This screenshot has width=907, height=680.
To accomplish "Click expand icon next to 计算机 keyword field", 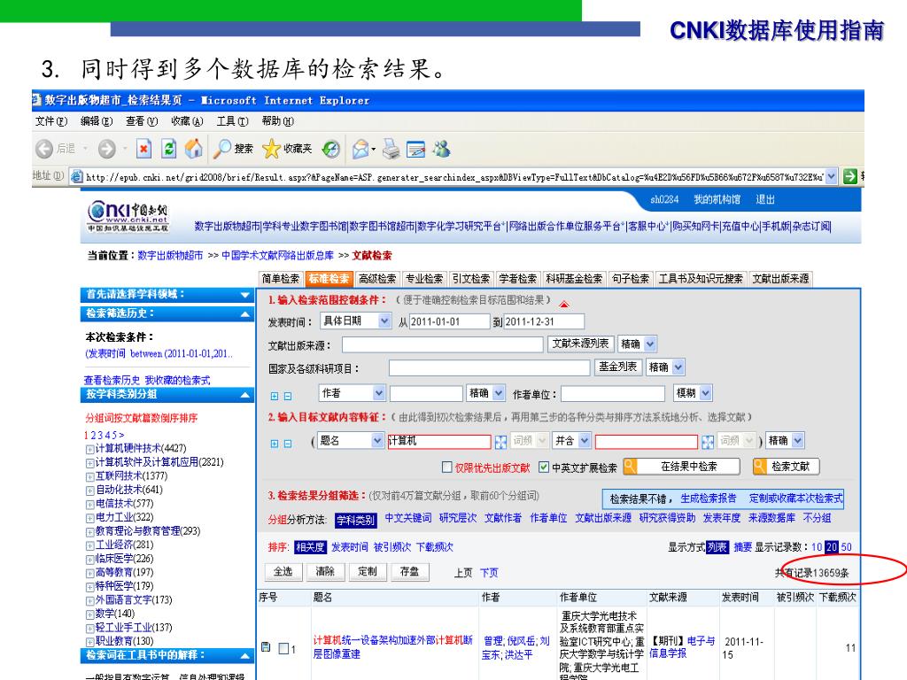I will [x=501, y=442].
